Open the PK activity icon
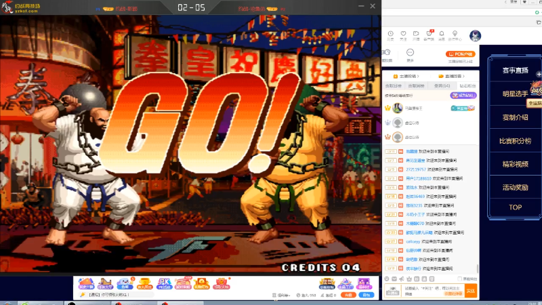Viewport: 542px width, 305px height. (x=164, y=283)
